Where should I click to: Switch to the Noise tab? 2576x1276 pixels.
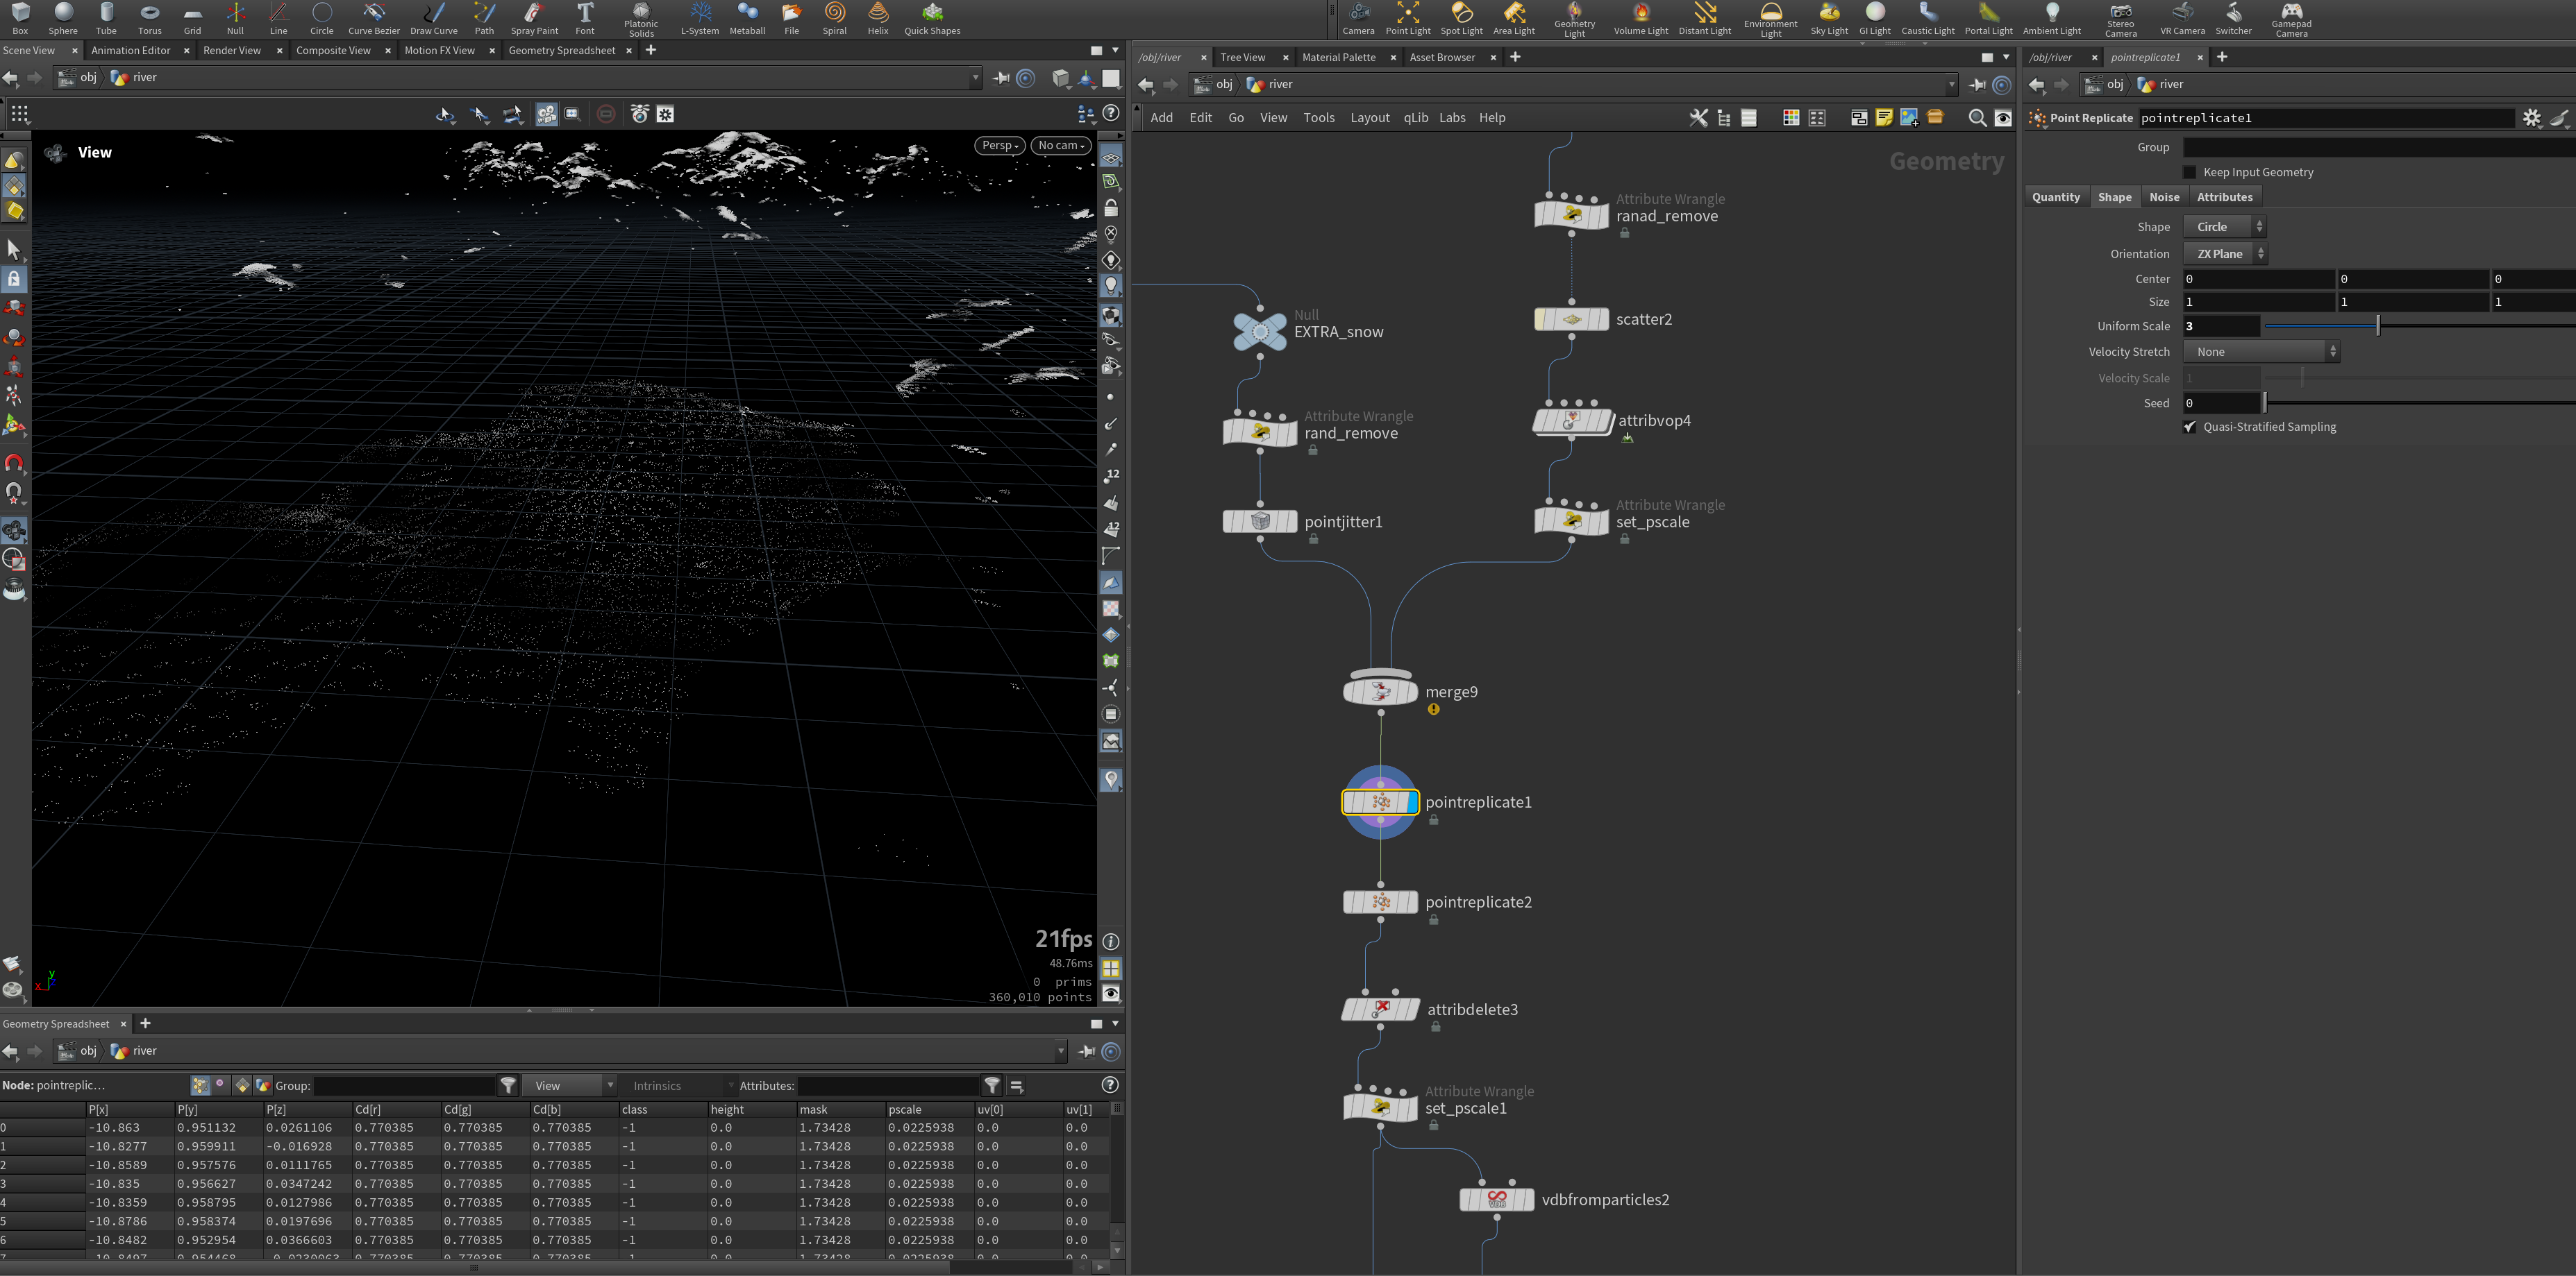2164,197
